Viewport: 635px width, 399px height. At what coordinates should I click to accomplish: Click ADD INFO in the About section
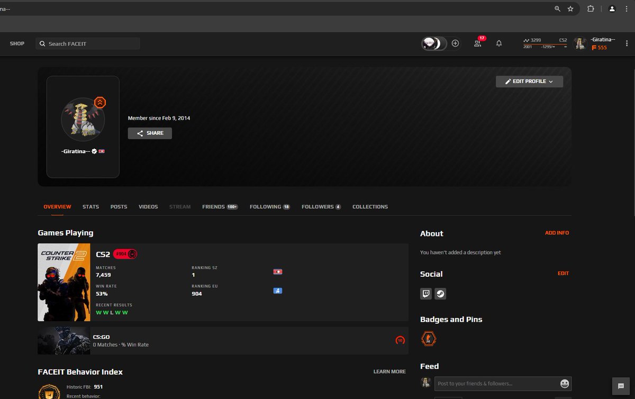click(557, 233)
